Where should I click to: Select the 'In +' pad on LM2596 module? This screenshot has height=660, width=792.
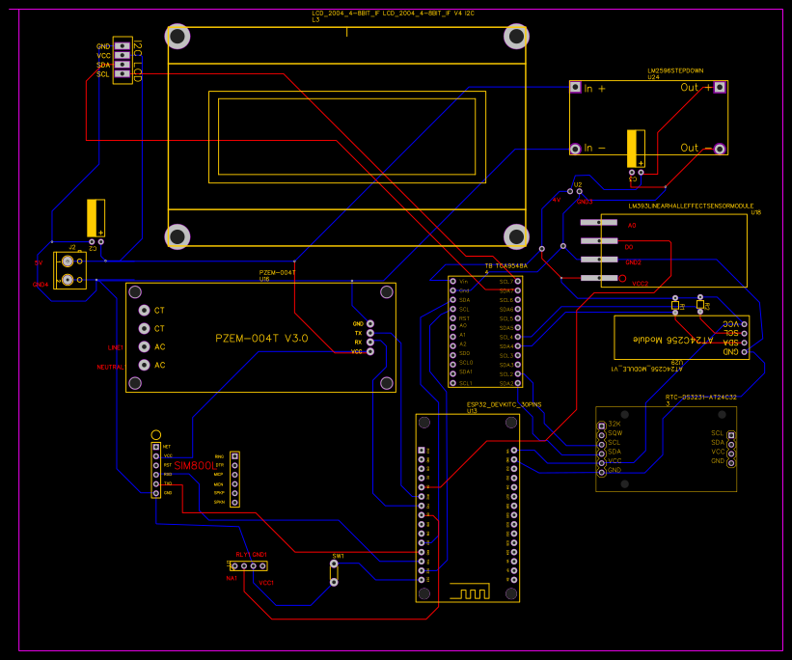point(575,88)
